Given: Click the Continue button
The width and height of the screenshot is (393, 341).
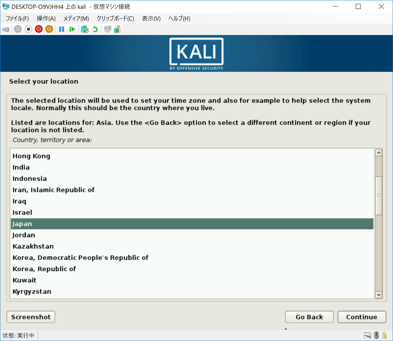Looking at the screenshot, I should (362, 317).
